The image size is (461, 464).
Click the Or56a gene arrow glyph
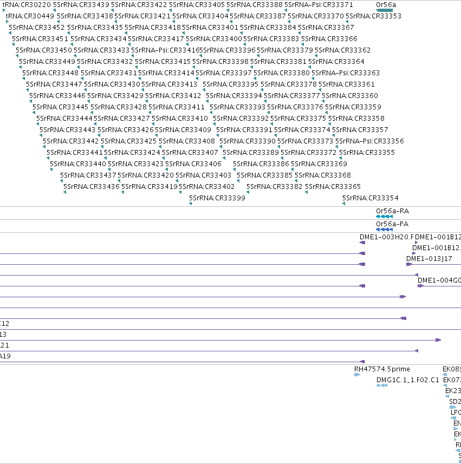point(384,10)
